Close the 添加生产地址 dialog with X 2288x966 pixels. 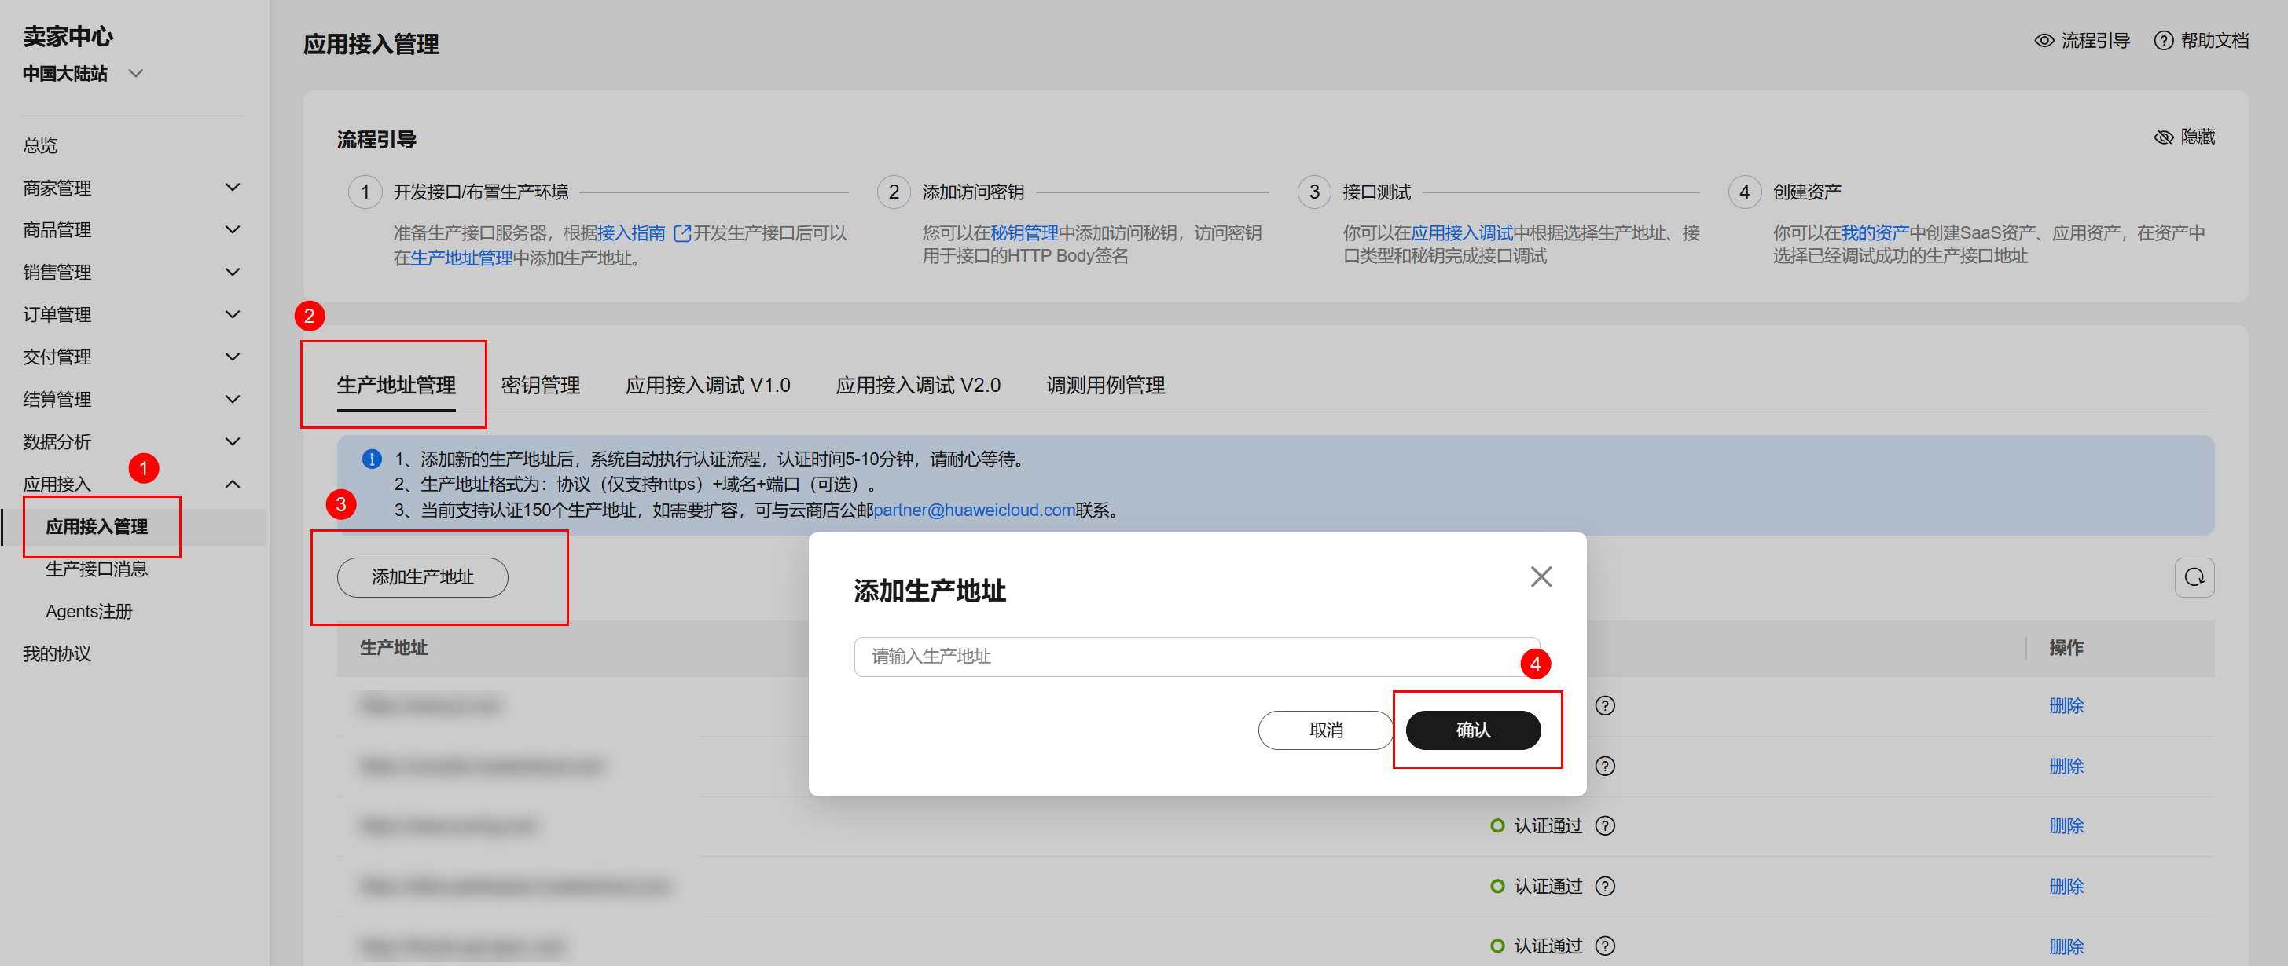tap(1541, 576)
